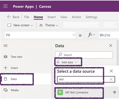This screenshot has width=119, height=99.
Task: Click the New screen button
Action: 20,25
